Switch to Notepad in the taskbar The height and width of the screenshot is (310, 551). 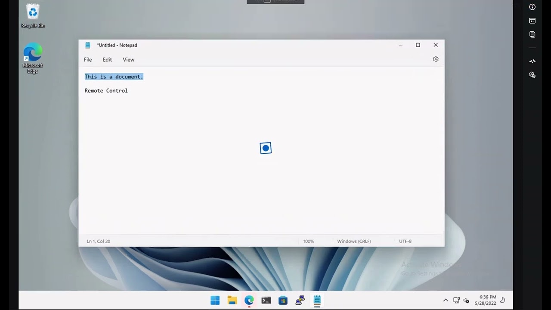(x=317, y=300)
